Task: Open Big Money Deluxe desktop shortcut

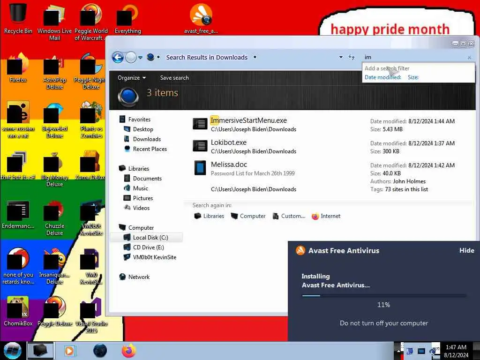Action: pos(54,168)
